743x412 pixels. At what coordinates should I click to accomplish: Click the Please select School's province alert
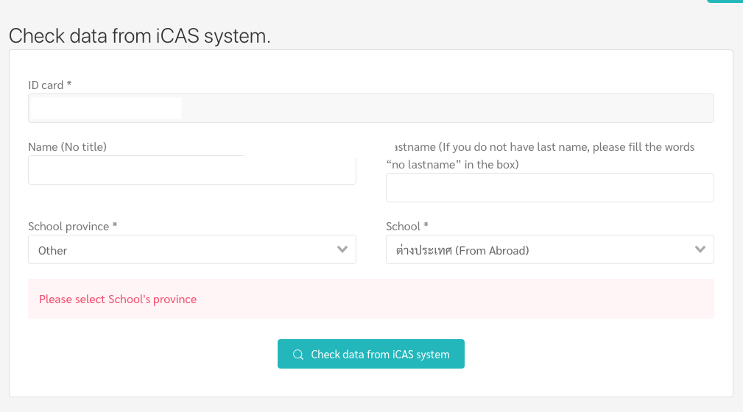(x=371, y=299)
